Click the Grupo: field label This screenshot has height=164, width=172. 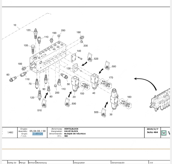coord(24,134)
